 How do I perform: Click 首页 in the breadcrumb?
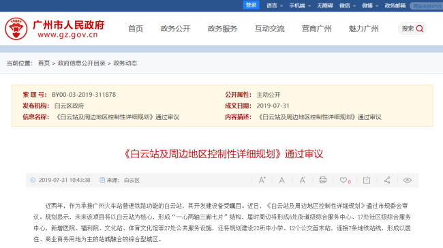click(x=44, y=63)
